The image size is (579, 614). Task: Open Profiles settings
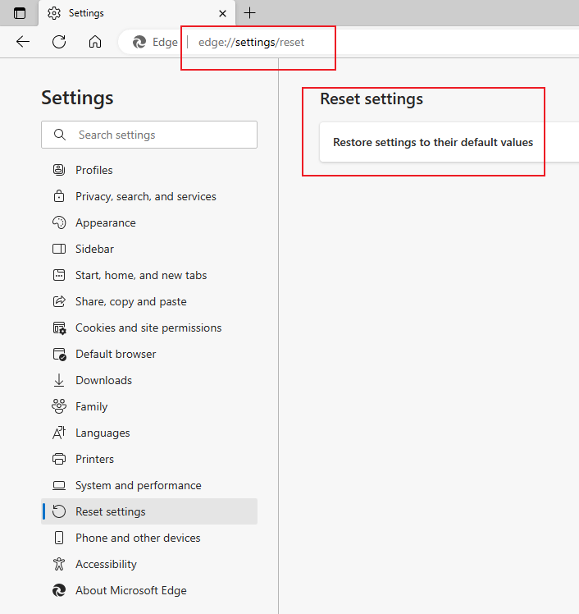149,170
